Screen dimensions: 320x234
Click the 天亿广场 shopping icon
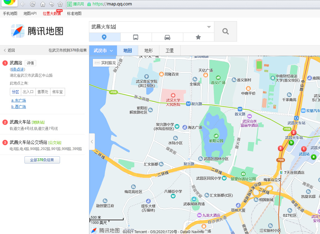click(x=205, y=75)
